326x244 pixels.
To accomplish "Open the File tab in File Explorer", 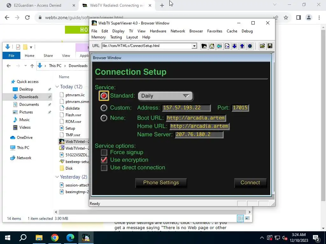I will [x=11, y=56].
